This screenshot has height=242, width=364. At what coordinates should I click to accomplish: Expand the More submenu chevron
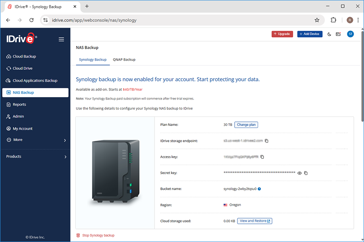[x=65, y=140]
